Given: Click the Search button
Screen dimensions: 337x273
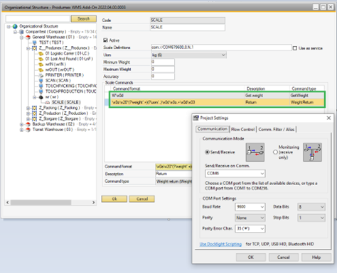Looking at the screenshot, I should [x=84, y=18].
